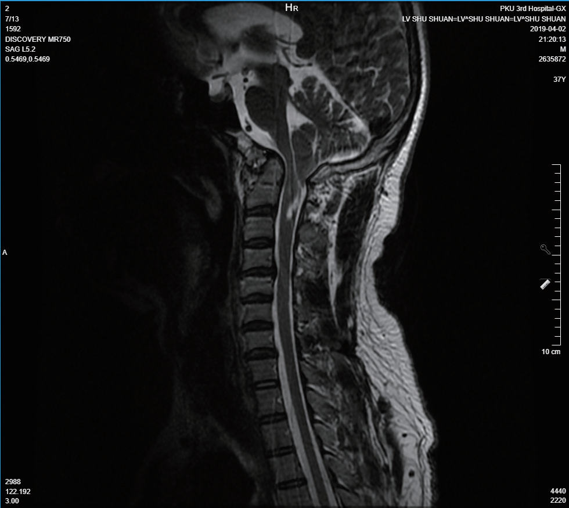Click the 122.192 value at bottom left
The width and height of the screenshot is (569, 508).
pos(17,491)
